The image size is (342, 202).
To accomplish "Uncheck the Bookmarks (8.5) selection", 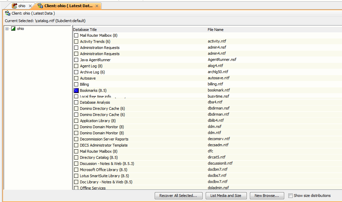I will point(76,90).
